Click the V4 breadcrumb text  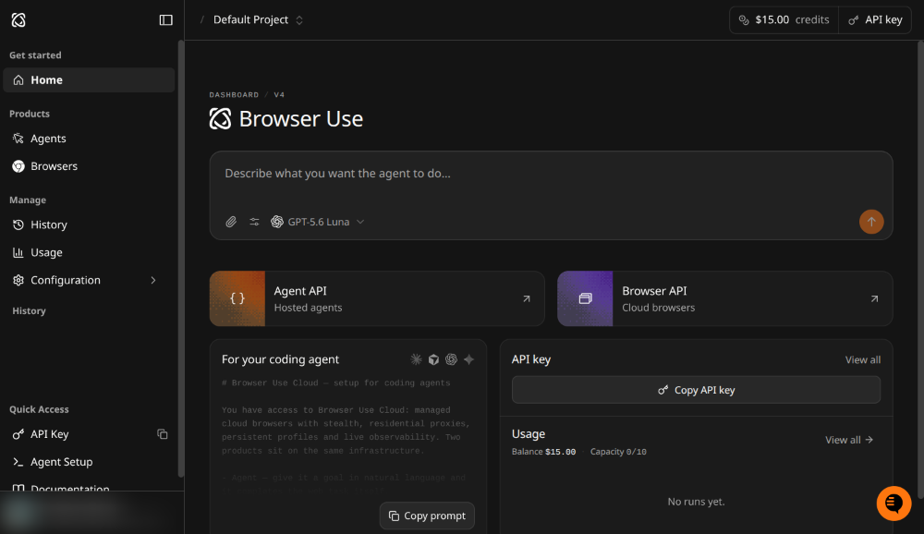point(279,95)
